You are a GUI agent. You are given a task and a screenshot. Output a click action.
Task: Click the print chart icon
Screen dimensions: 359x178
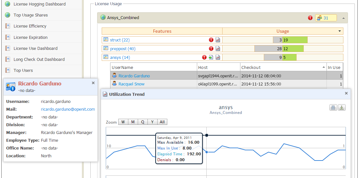(333, 108)
